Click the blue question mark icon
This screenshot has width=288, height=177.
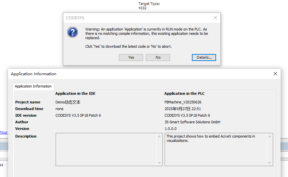pyautogui.click(x=73, y=32)
